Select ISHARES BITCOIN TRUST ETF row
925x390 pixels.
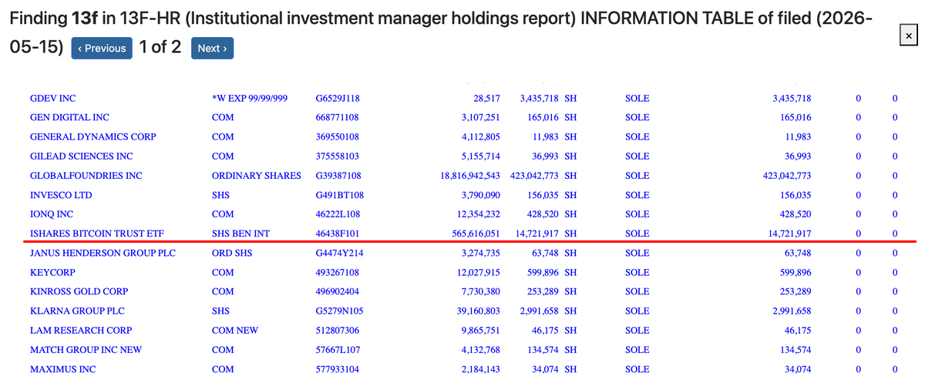click(x=97, y=234)
